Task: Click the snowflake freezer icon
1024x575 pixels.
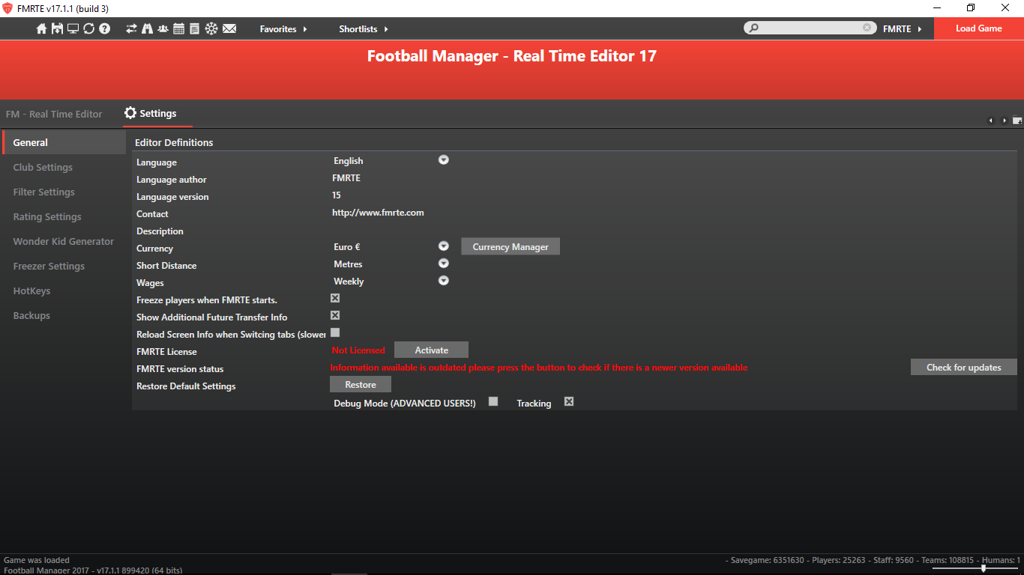Action: click(211, 28)
